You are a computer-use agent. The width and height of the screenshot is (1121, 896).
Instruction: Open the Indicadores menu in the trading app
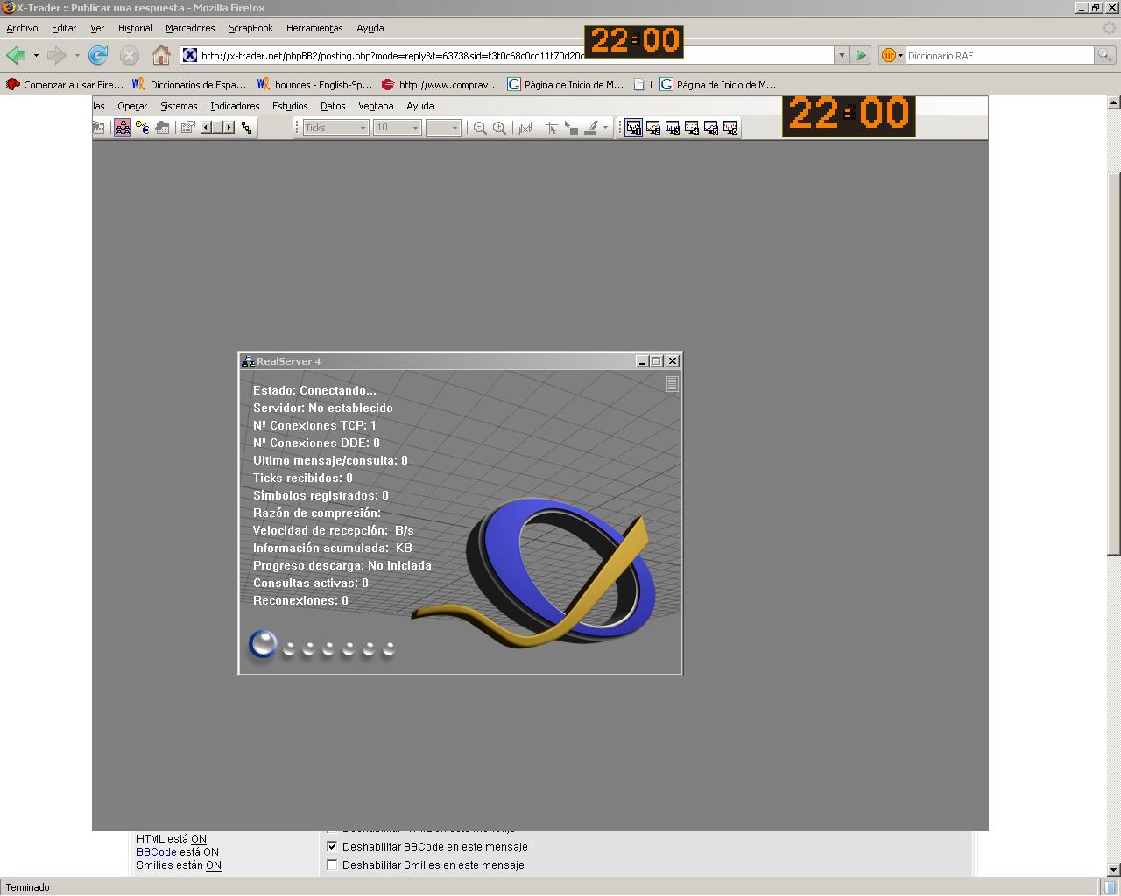click(235, 106)
